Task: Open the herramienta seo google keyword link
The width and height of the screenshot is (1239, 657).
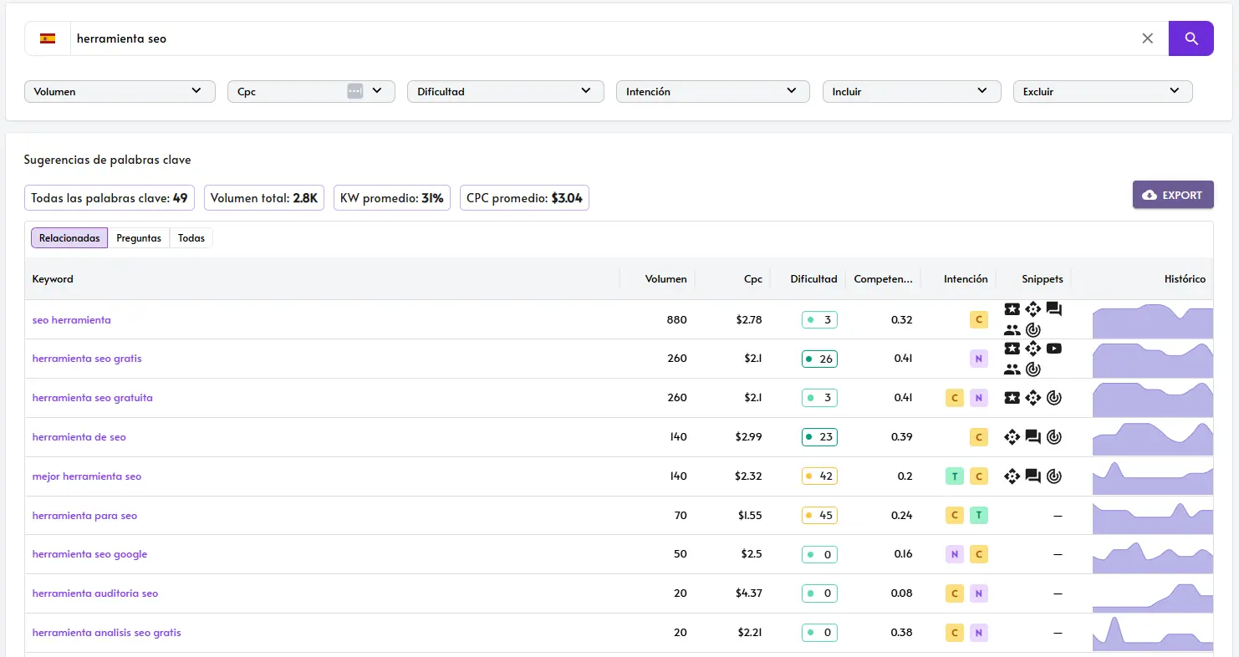Action: (89, 554)
